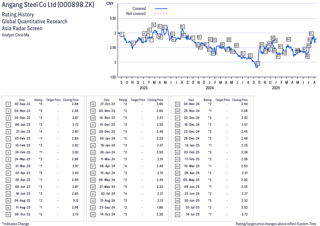Screen dimensions: 320x226
Task: Click the 'Angang Steel Co Ltd (000898.ZK)' title
Action: tap(48, 5)
